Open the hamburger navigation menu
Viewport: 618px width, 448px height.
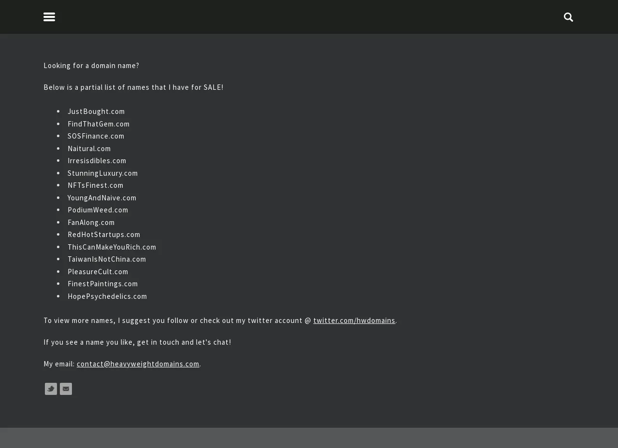coord(49,17)
